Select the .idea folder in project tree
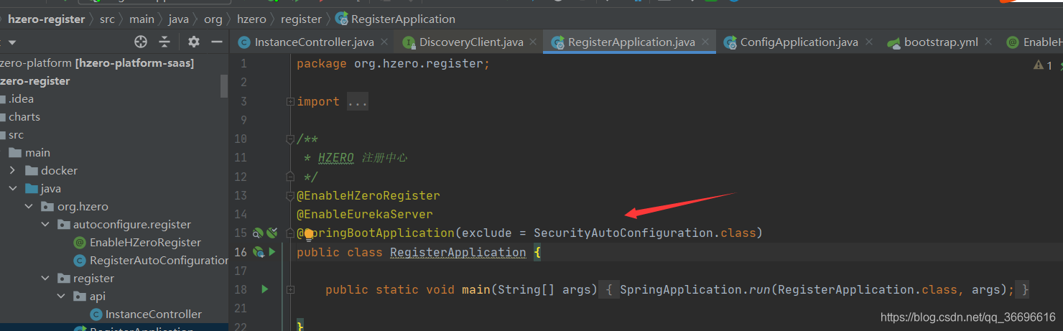Viewport: 1063px width, 331px height. click(21, 99)
